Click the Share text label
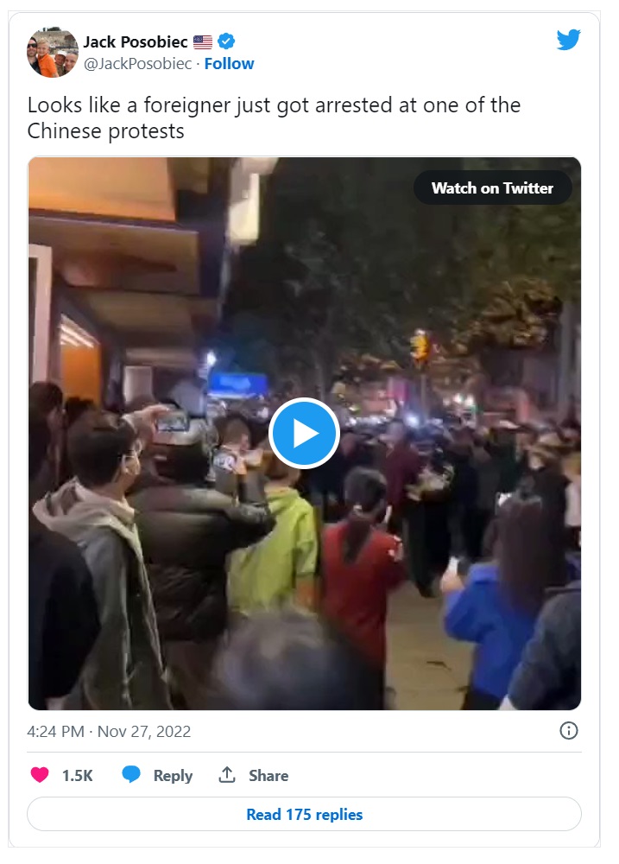This screenshot has width=619, height=864. pos(268,775)
